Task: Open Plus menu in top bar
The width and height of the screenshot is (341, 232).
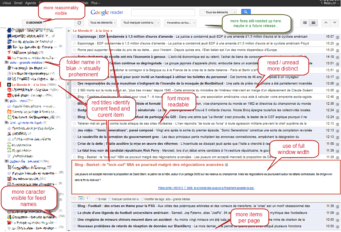Action: (x=95, y=3)
